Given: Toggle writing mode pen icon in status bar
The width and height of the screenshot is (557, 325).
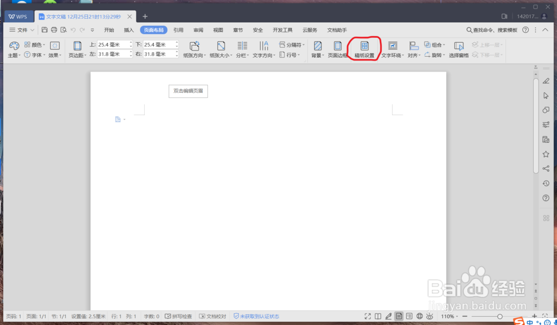Looking at the screenshot, I should [388, 316].
